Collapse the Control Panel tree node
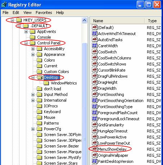163x165 pixels. point(26,43)
